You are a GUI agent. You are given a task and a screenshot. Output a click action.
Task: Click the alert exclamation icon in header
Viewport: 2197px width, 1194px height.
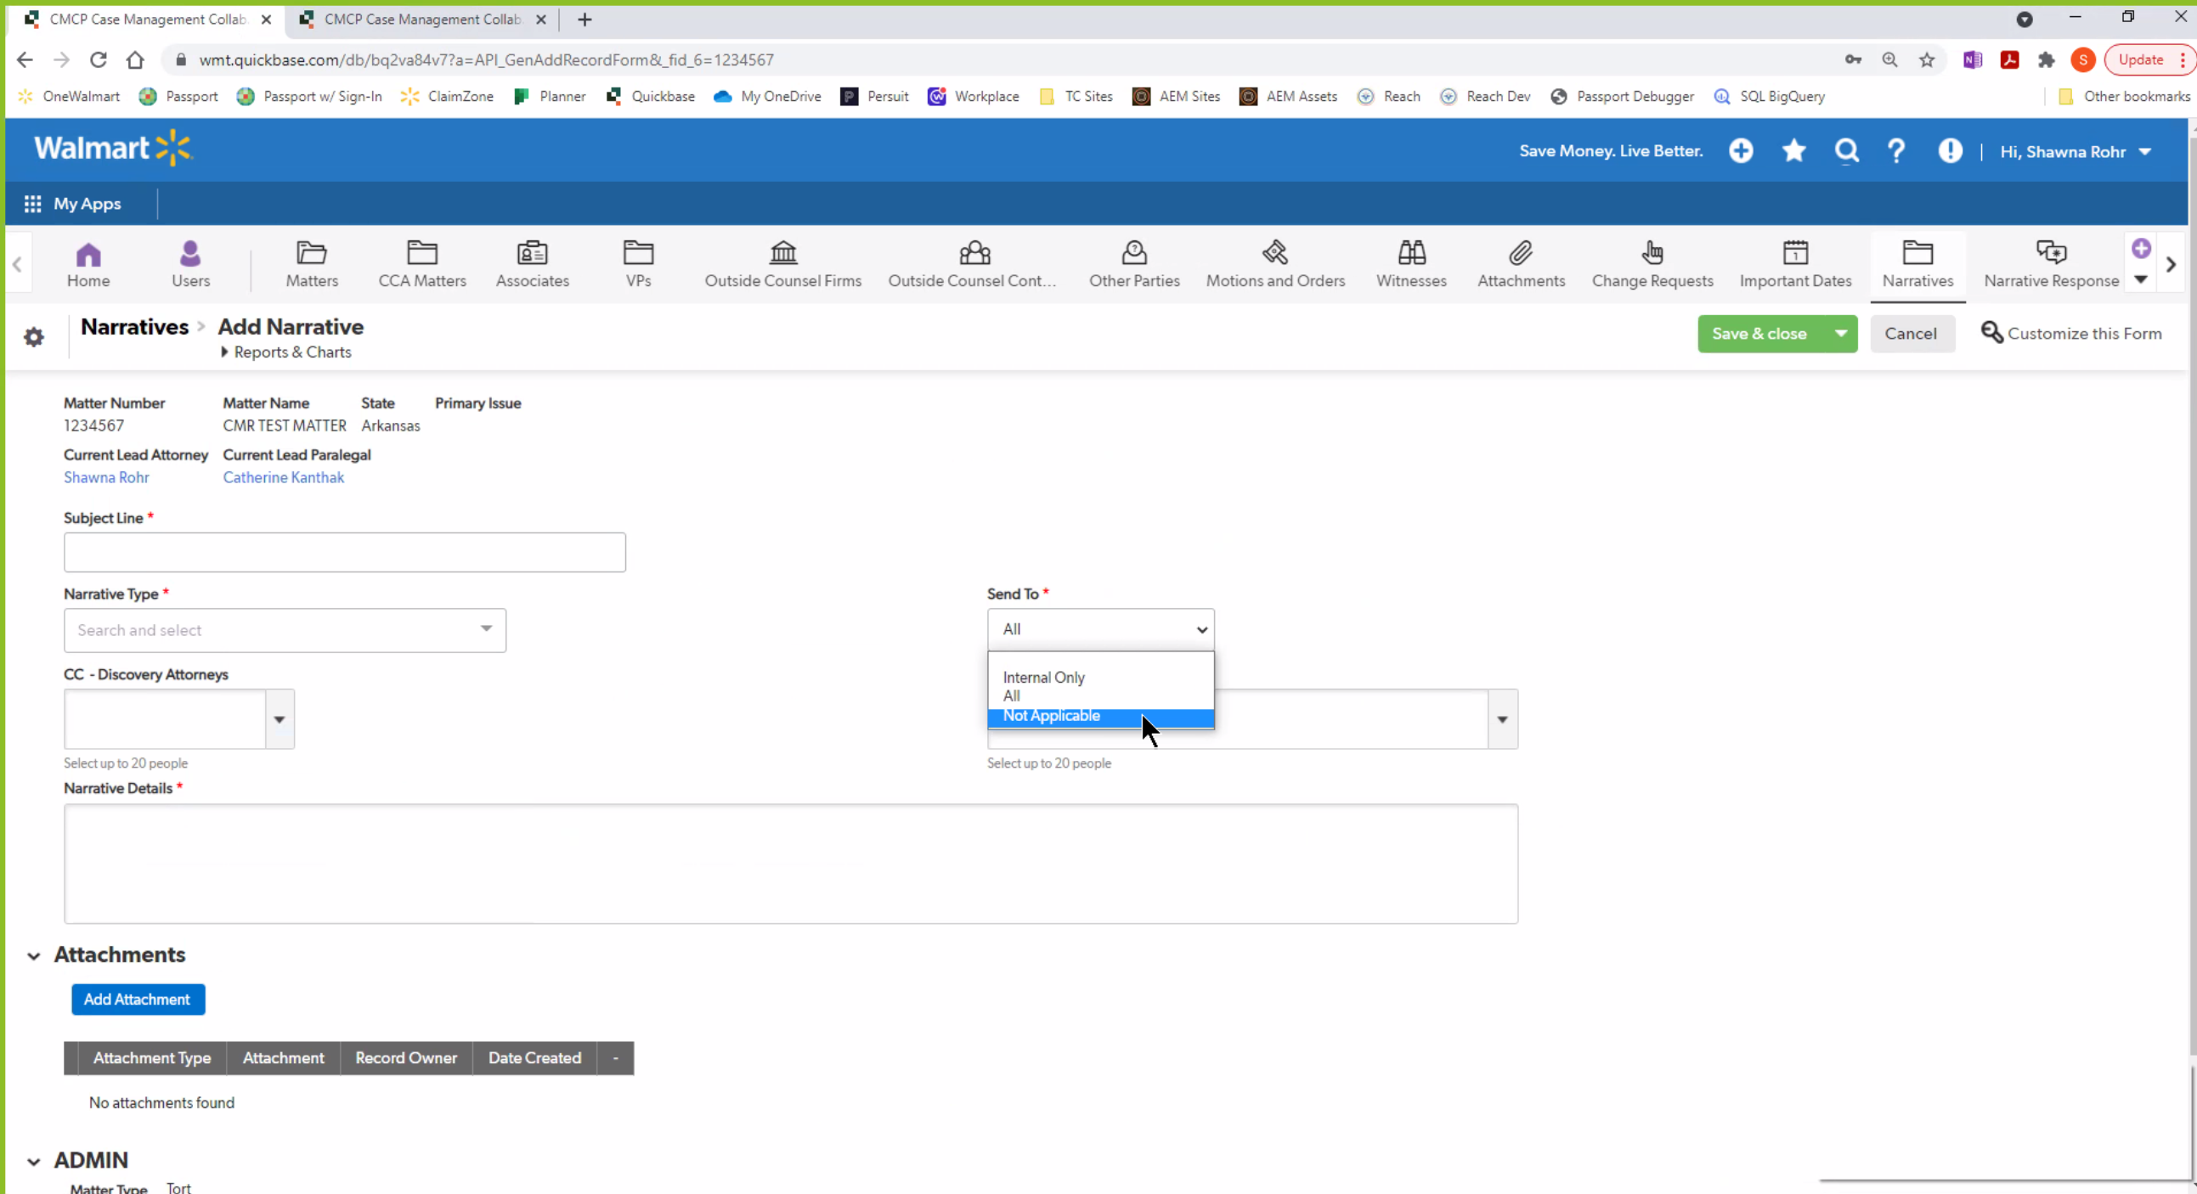click(x=1950, y=151)
